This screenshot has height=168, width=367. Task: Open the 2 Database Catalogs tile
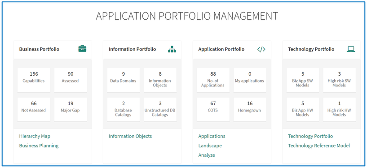point(124,109)
